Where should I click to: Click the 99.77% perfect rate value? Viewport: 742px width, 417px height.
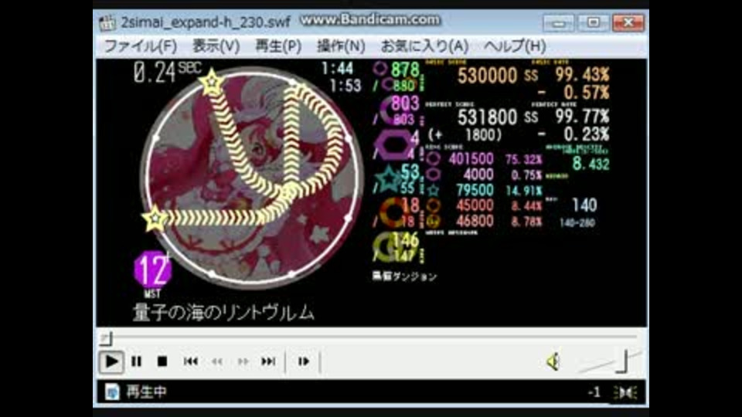[582, 117]
